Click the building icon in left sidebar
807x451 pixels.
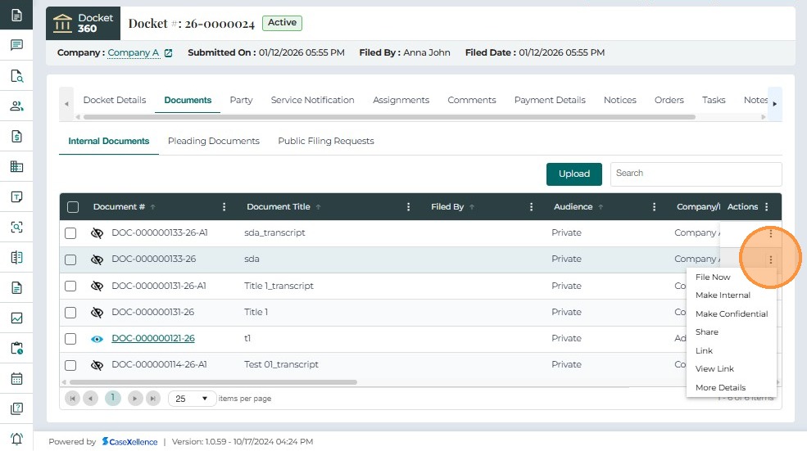16,167
